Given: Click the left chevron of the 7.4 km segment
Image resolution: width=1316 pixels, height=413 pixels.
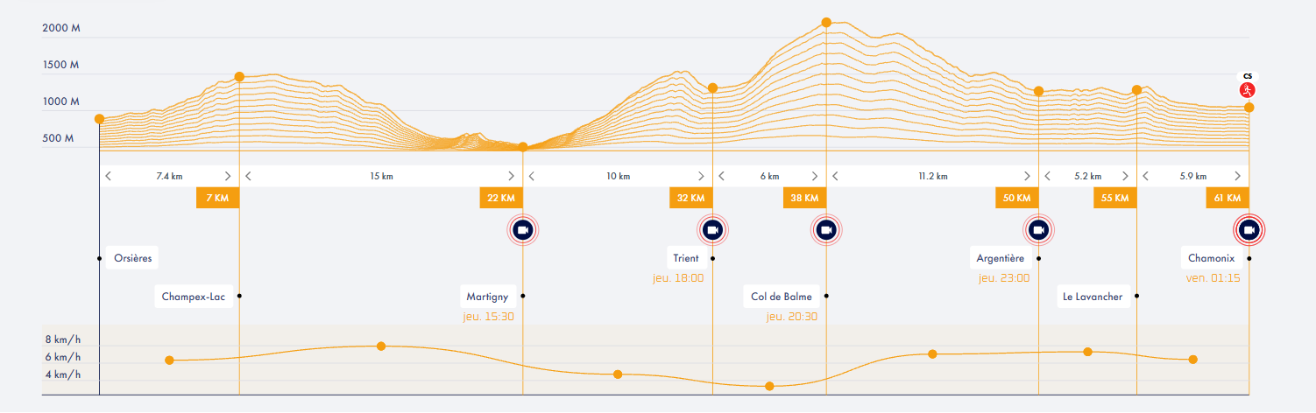Looking at the screenshot, I should coord(109,176).
